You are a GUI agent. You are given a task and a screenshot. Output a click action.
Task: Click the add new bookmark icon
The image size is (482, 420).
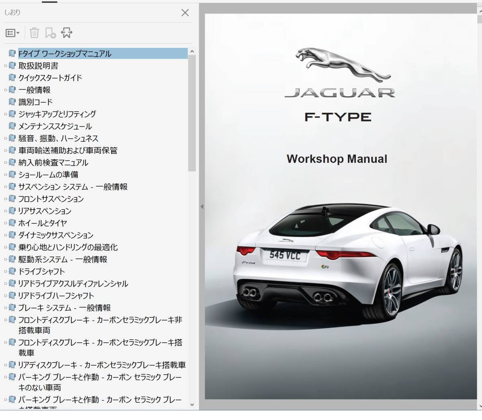51,33
